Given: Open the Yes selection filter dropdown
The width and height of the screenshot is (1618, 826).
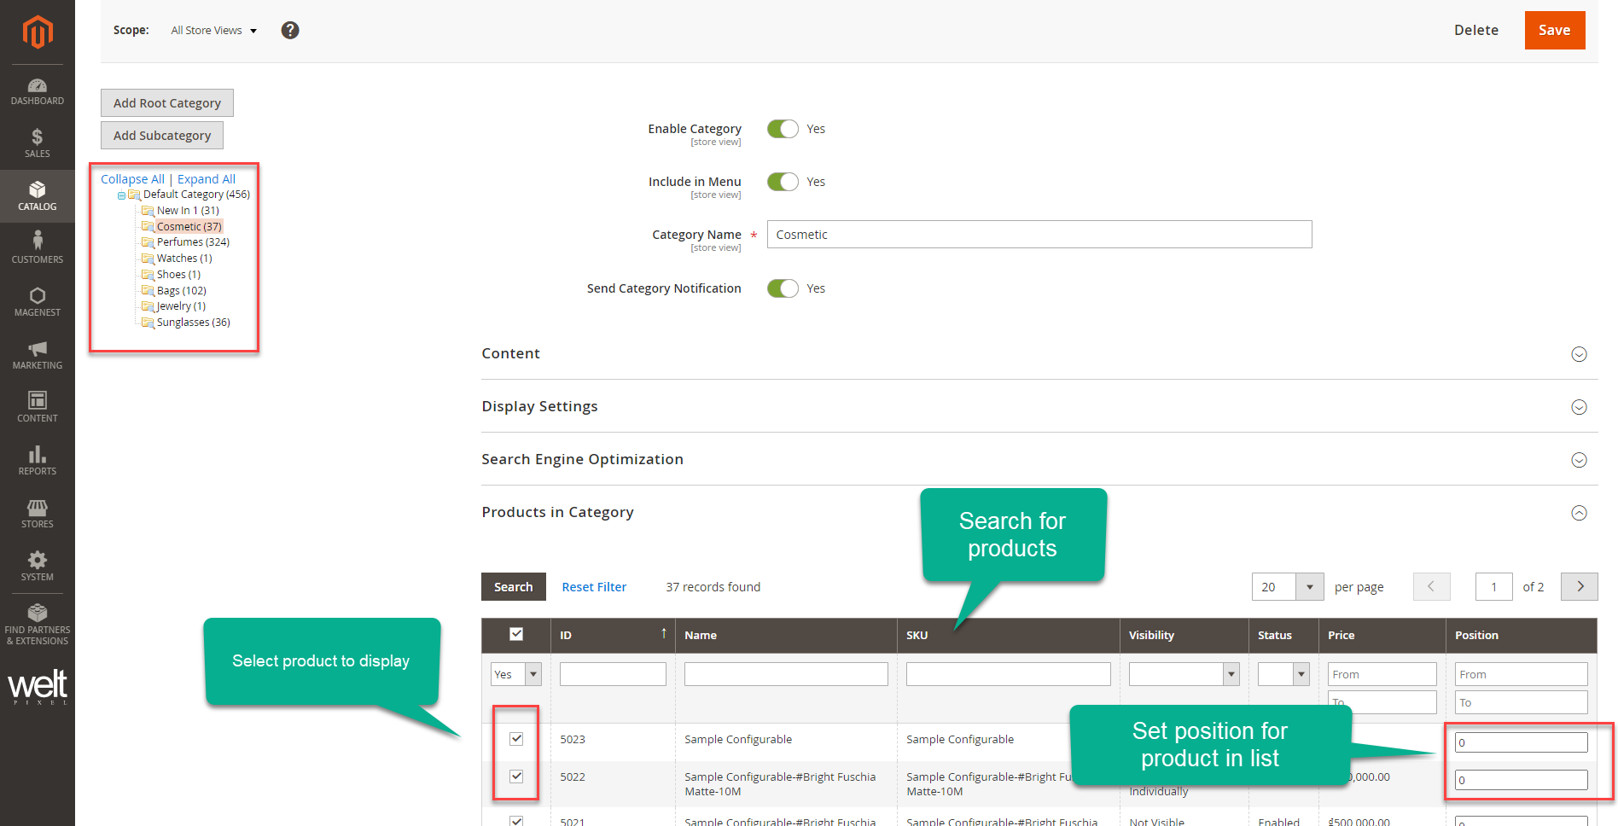Looking at the screenshot, I should coord(516,674).
